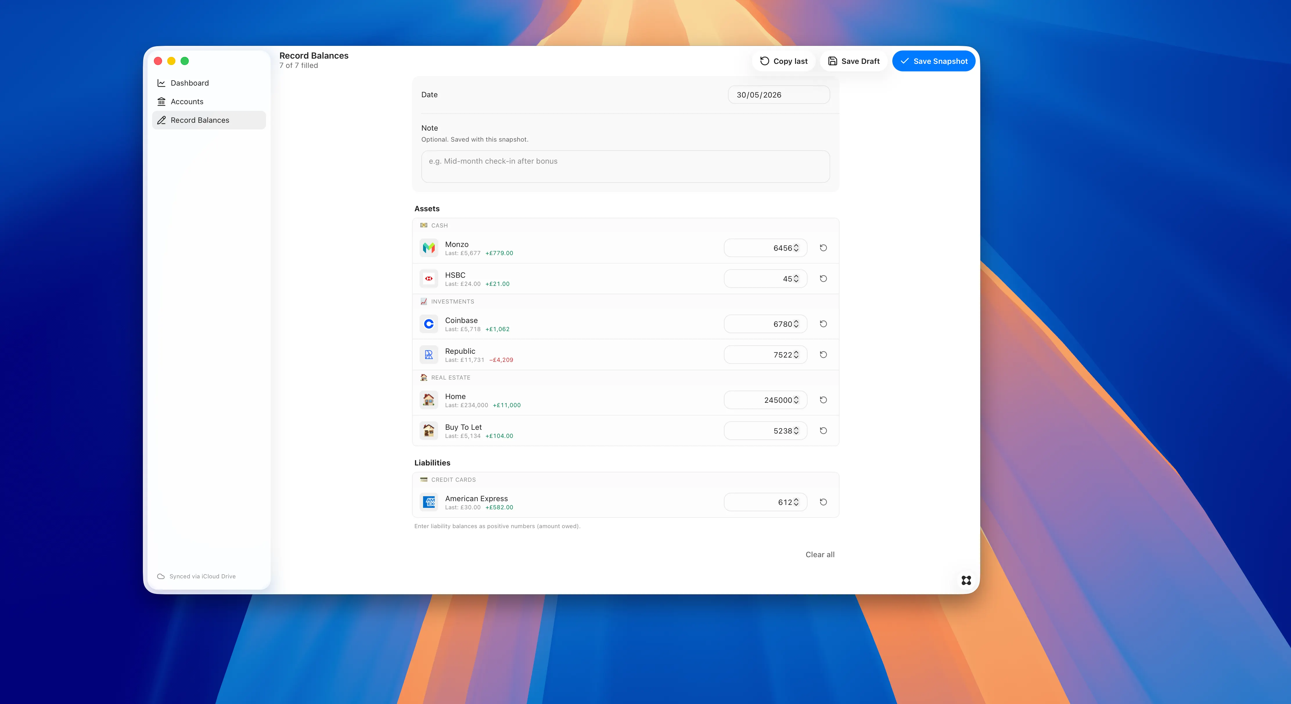Edit American Express balance field 612
1291x704 pixels.
point(765,502)
